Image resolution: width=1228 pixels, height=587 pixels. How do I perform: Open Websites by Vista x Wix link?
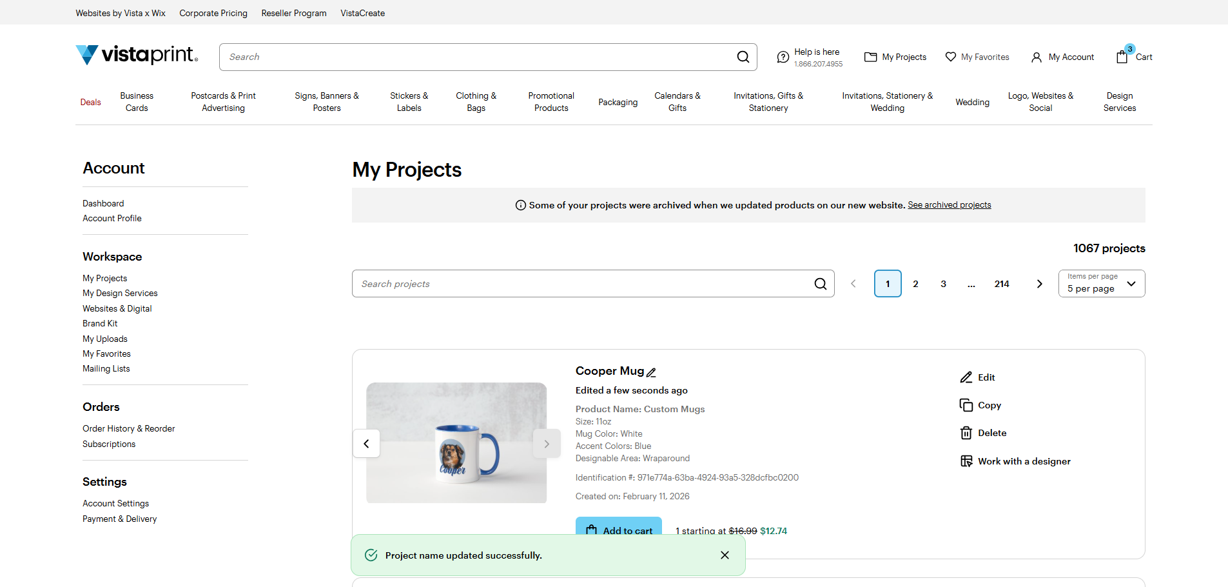coord(121,13)
